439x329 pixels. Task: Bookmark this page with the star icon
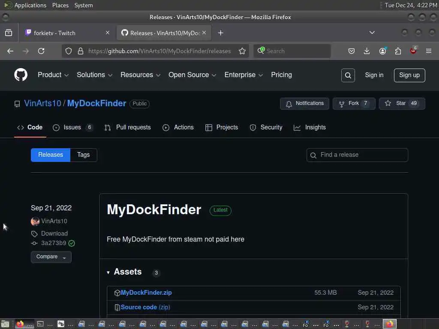(x=242, y=51)
